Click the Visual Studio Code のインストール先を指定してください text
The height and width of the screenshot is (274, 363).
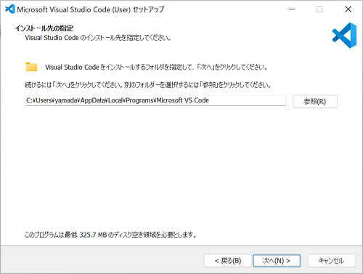tap(98, 38)
